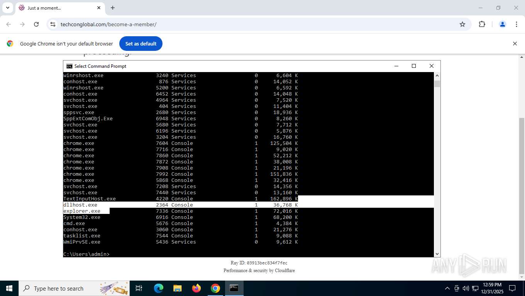Screen dimensions: 525x296
Task: Click Set as default button
Action: [141, 44]
